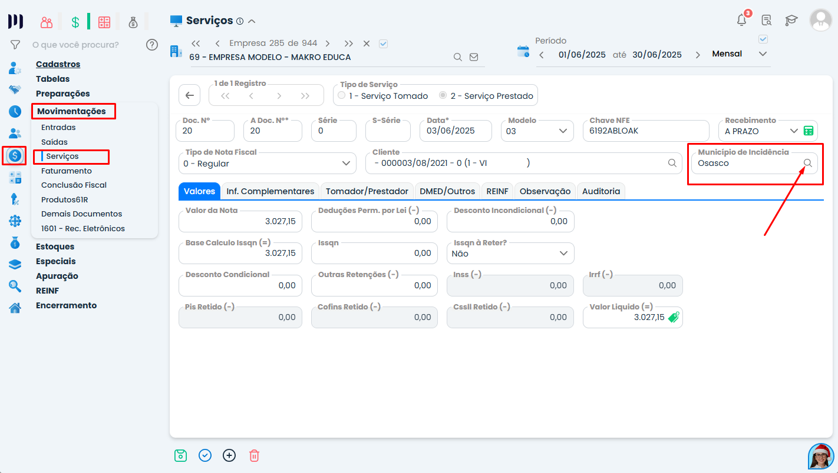Switch to the Inf. Complementares tab
Viewport: 838px width, 473px height.
tap(270, 191)
